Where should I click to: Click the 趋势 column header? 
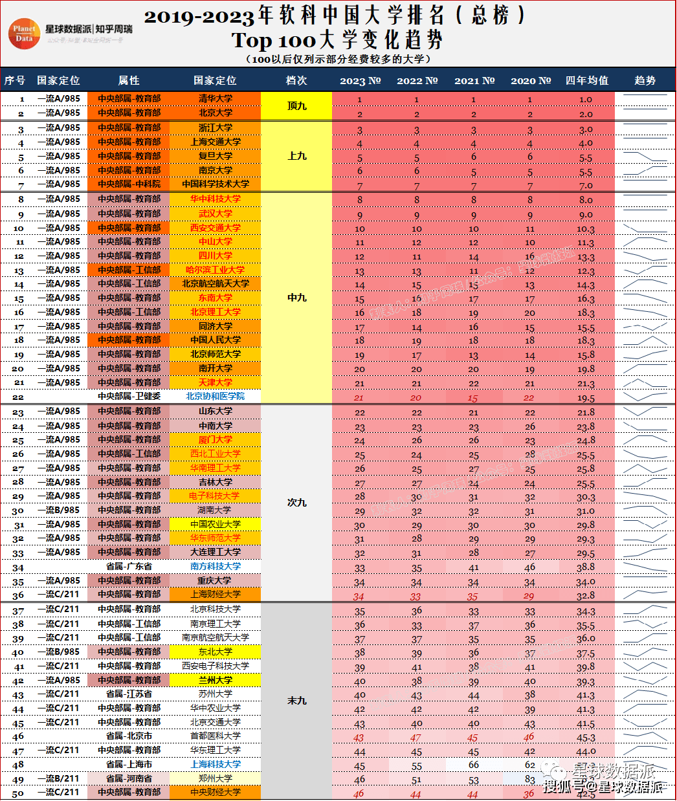coord(645,80)
